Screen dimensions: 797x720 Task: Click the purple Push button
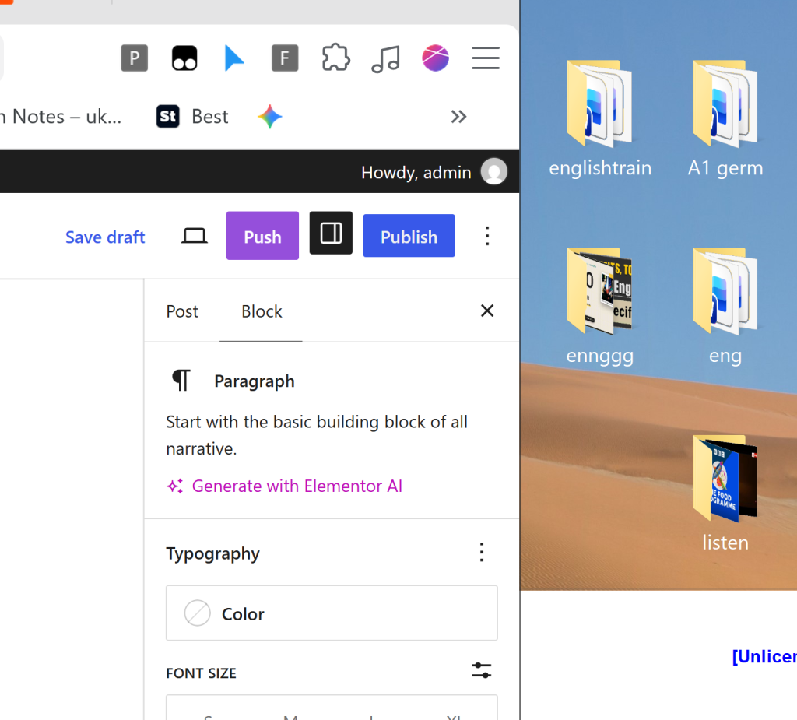262,235
